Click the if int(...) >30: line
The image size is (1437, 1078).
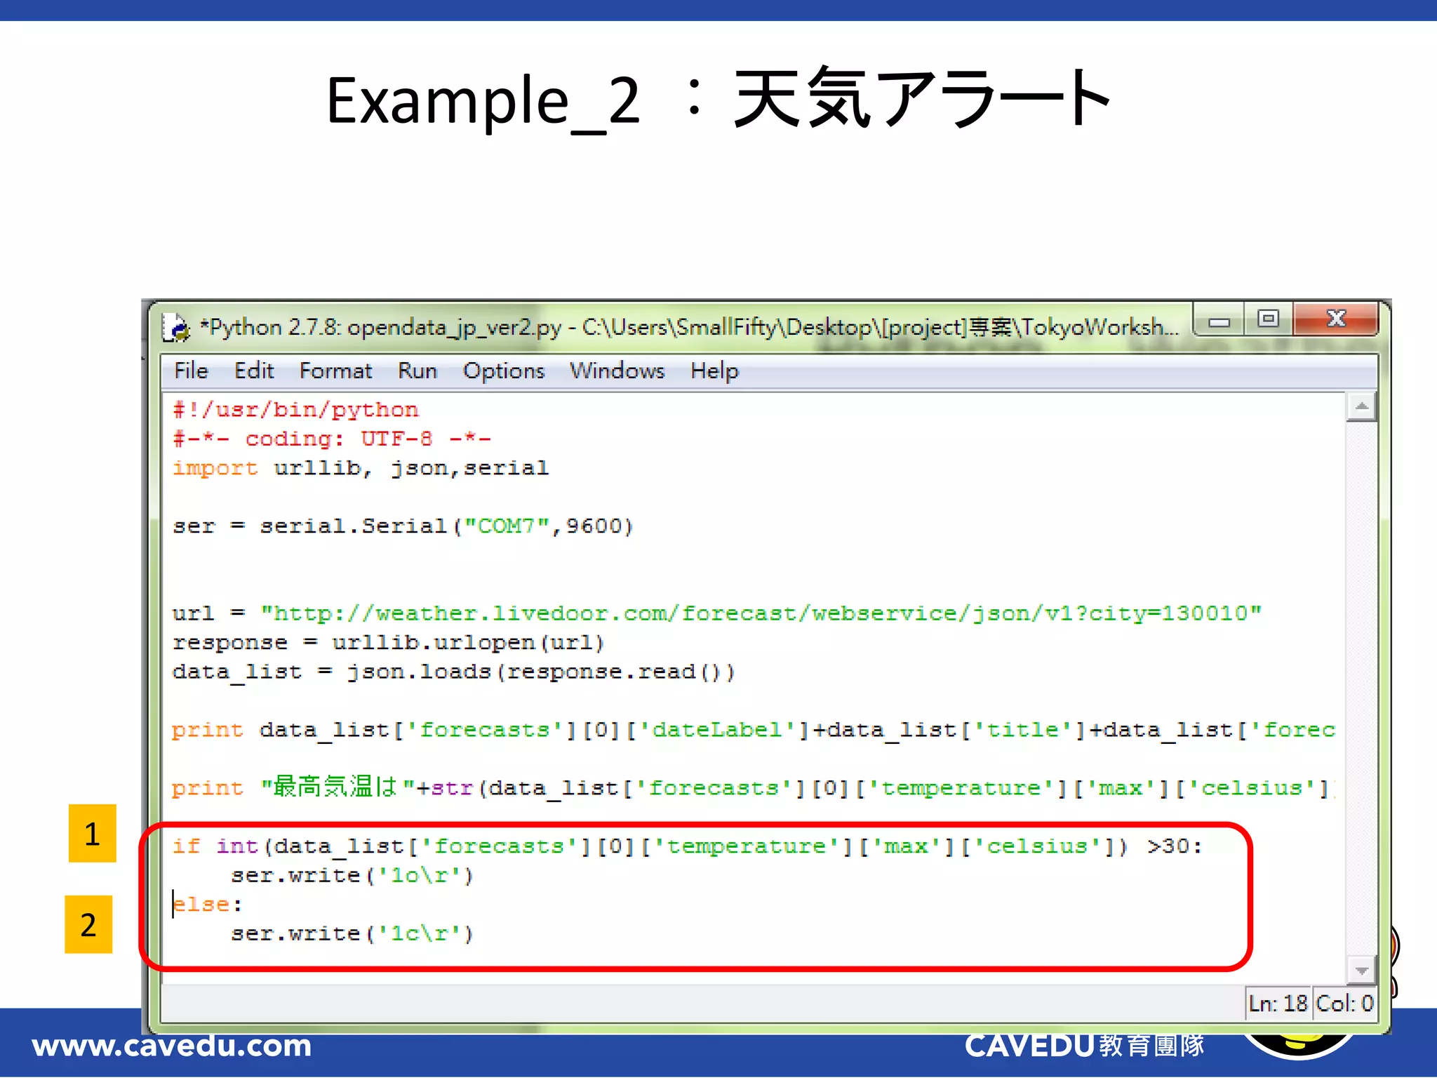[x=688, y=846]
